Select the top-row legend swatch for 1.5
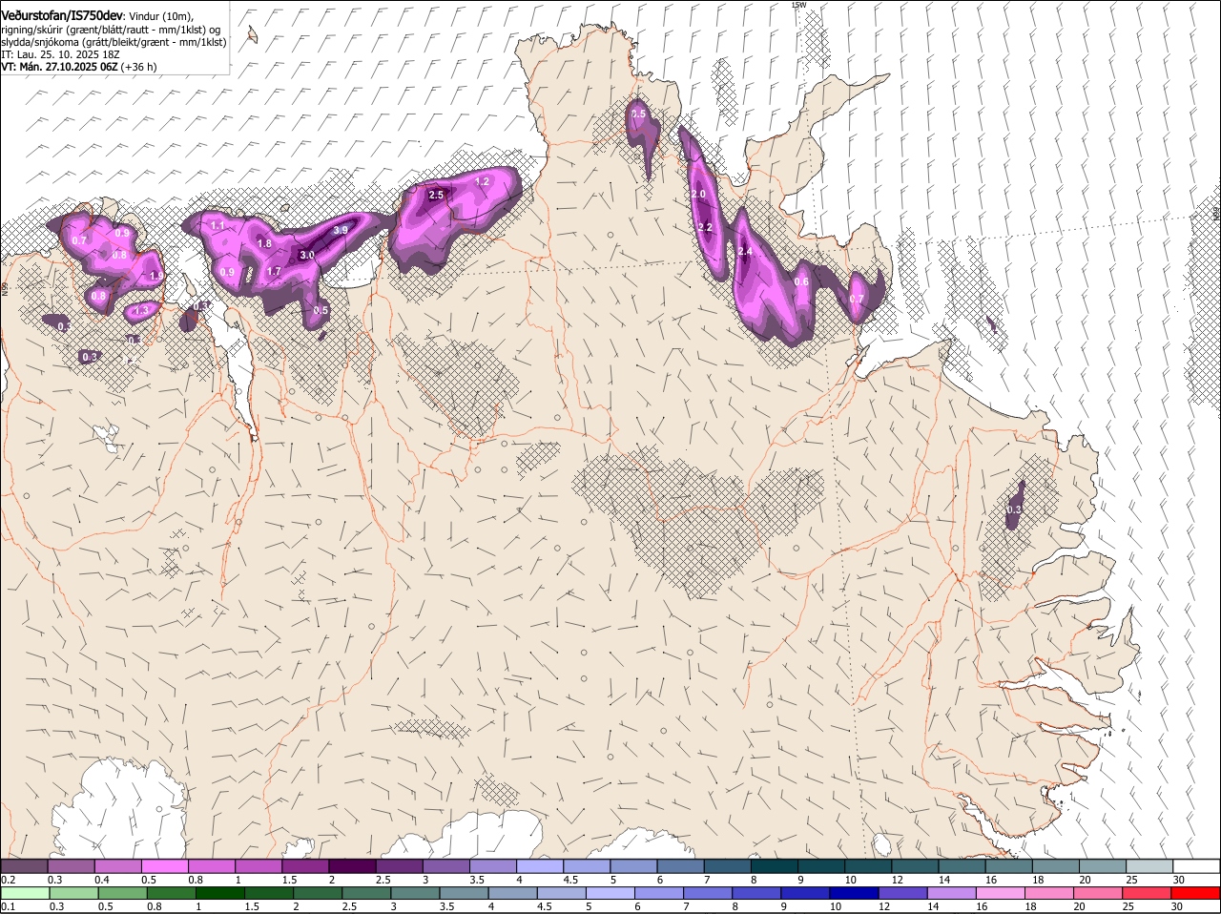The image size is (1221, 914). (x=305, y=865)
